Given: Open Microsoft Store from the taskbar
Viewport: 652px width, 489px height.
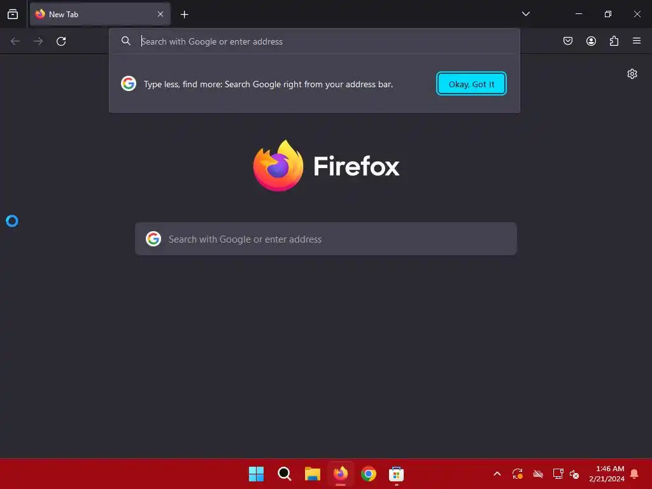Looking at the screenshot, I should pos(396,474).
